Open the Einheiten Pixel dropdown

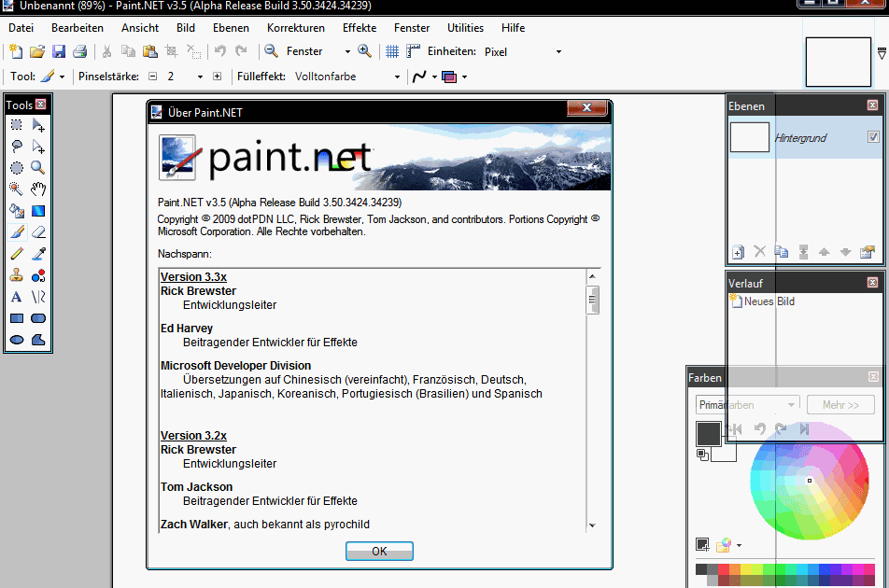click(558, 51)
